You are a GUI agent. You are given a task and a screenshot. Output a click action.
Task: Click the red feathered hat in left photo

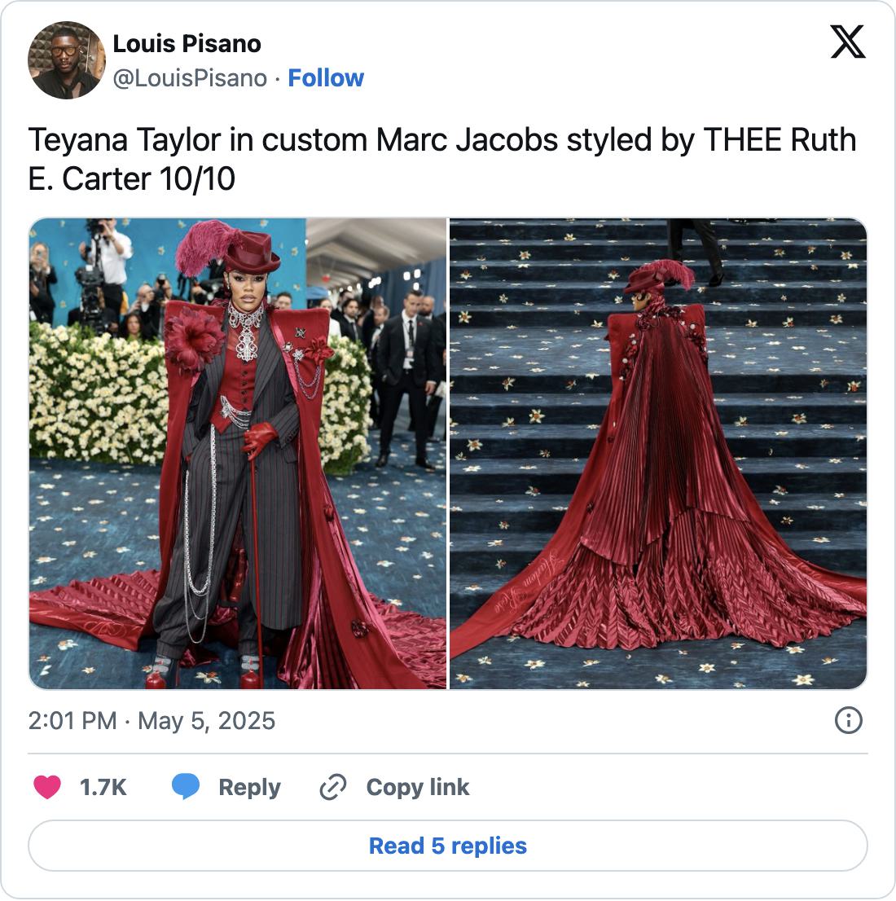click(229, 248)
